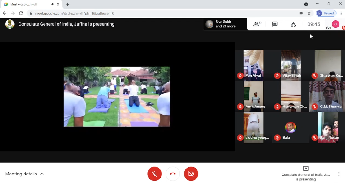Viewport: 345px width, 184px height.
Task: Click muted mic icon on Amit Anand
Action: [240, 107]
